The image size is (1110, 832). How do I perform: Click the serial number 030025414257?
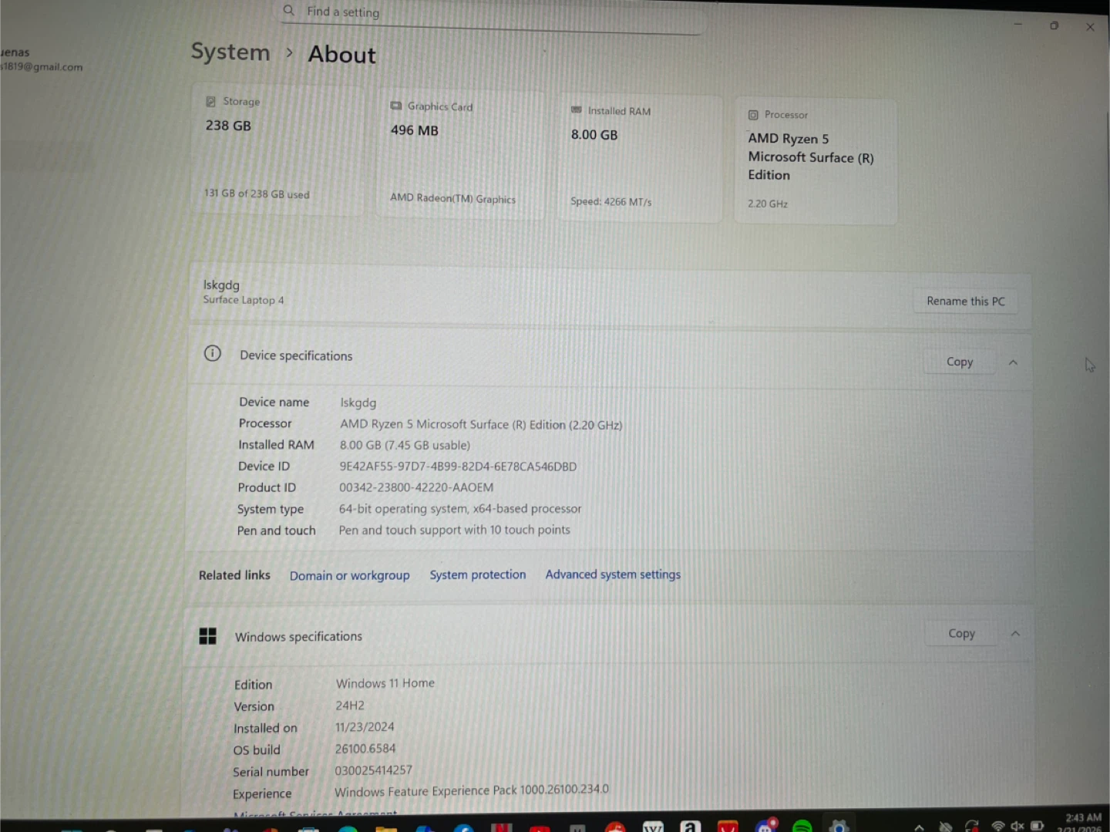pos(373,770)
